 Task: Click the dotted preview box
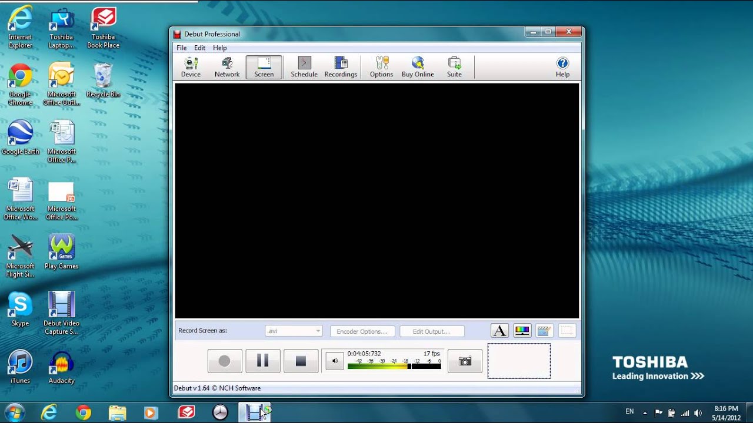click(x=519, y=361)
